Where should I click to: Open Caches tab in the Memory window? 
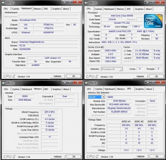pos(16,89)
